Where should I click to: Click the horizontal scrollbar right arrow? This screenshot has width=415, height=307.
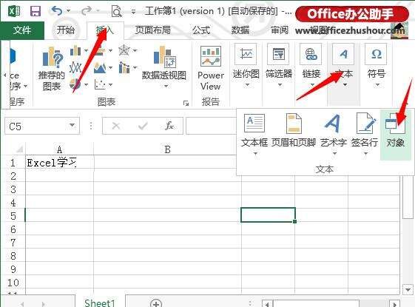pos(394,304)
